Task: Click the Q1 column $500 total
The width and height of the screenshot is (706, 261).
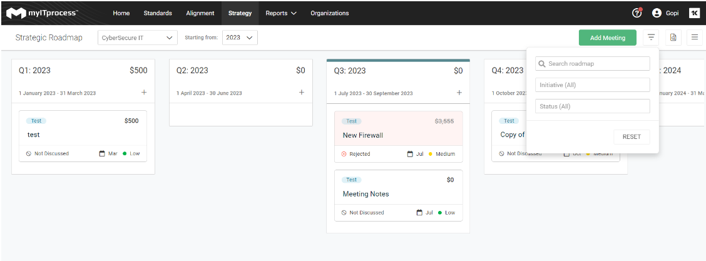Action: [138, 70]
